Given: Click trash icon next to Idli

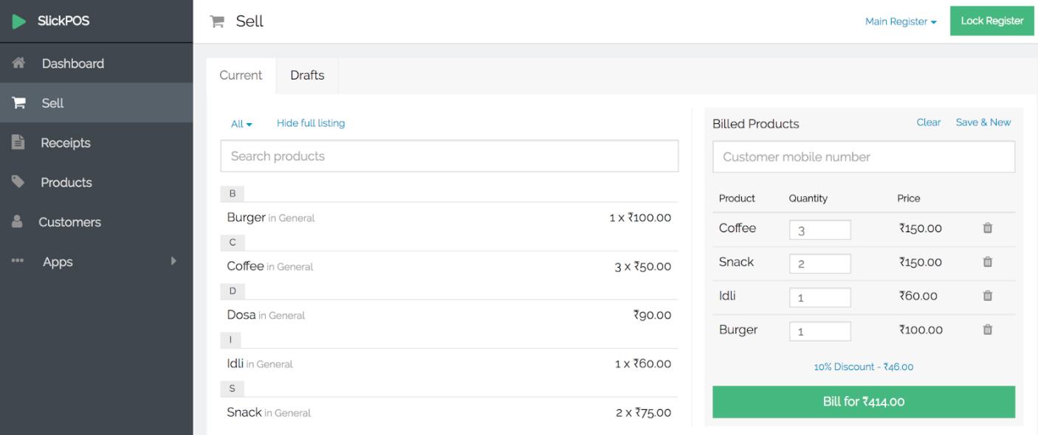Looking at the screenshot, I should (987, 296).
